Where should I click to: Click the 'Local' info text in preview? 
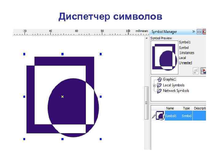coord(182,58)
